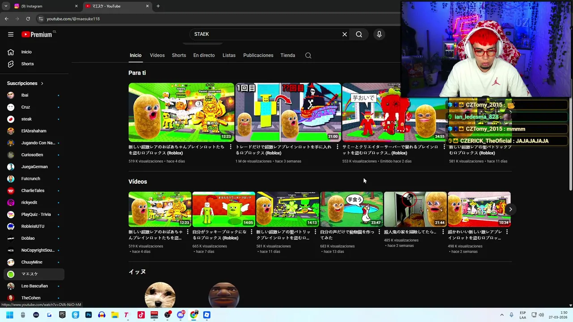Play the 12:23 video in the Para ti row

click(181, 112)
